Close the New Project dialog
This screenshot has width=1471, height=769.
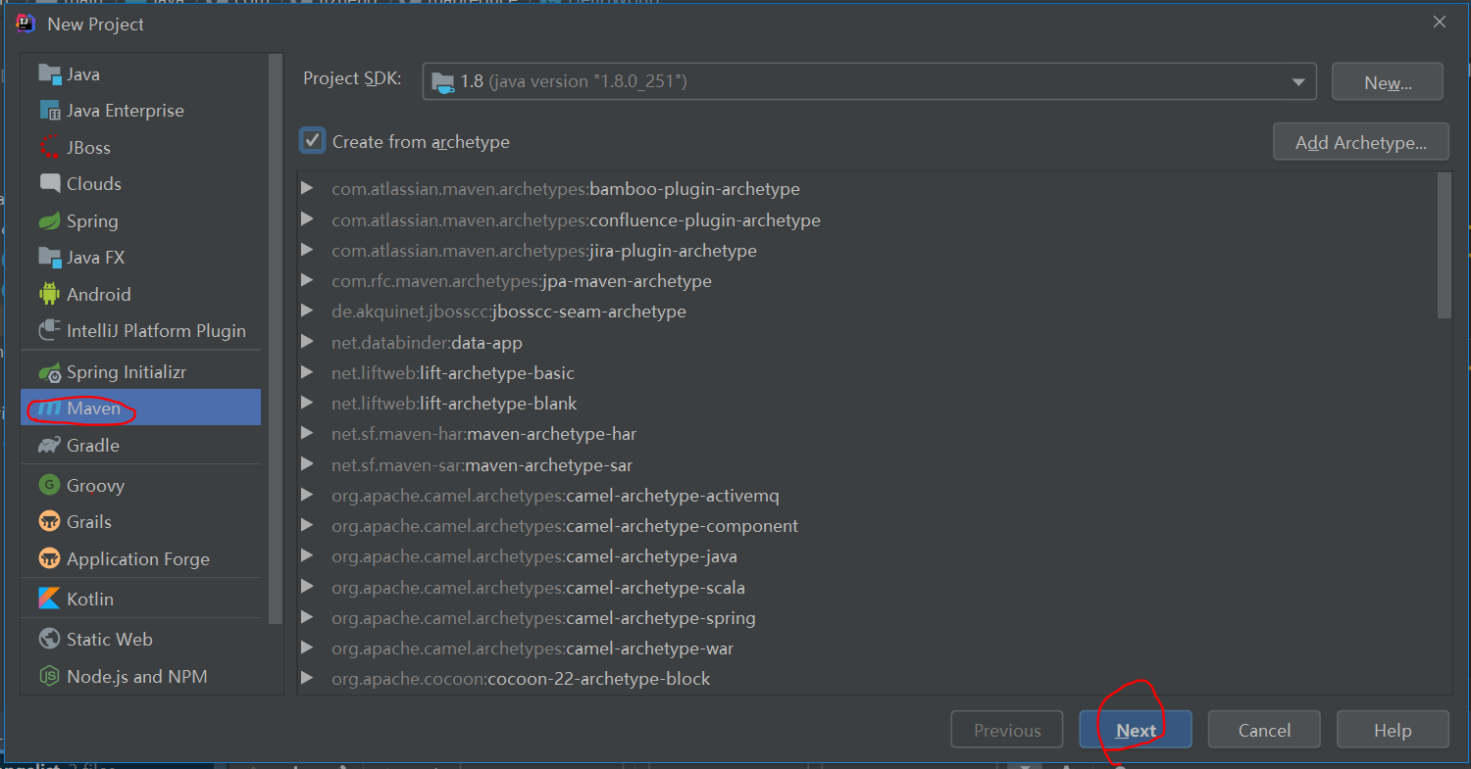point(1439,23)
